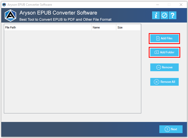This screenshot has height=138, width=188.
Task: Proceed with the Next button
Action: click(x=171, y=129)
